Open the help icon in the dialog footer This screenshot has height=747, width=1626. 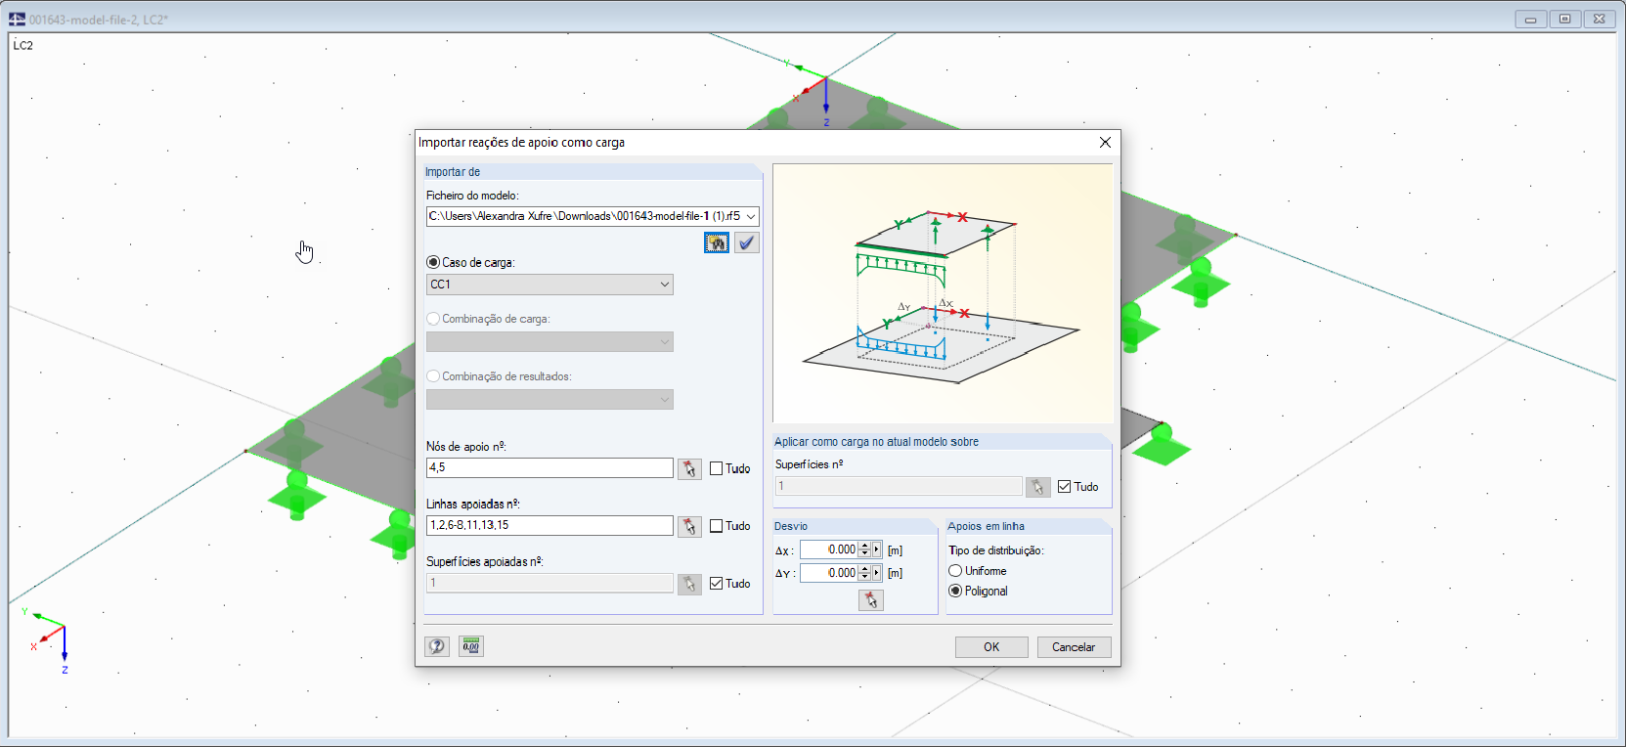(437, 646)
